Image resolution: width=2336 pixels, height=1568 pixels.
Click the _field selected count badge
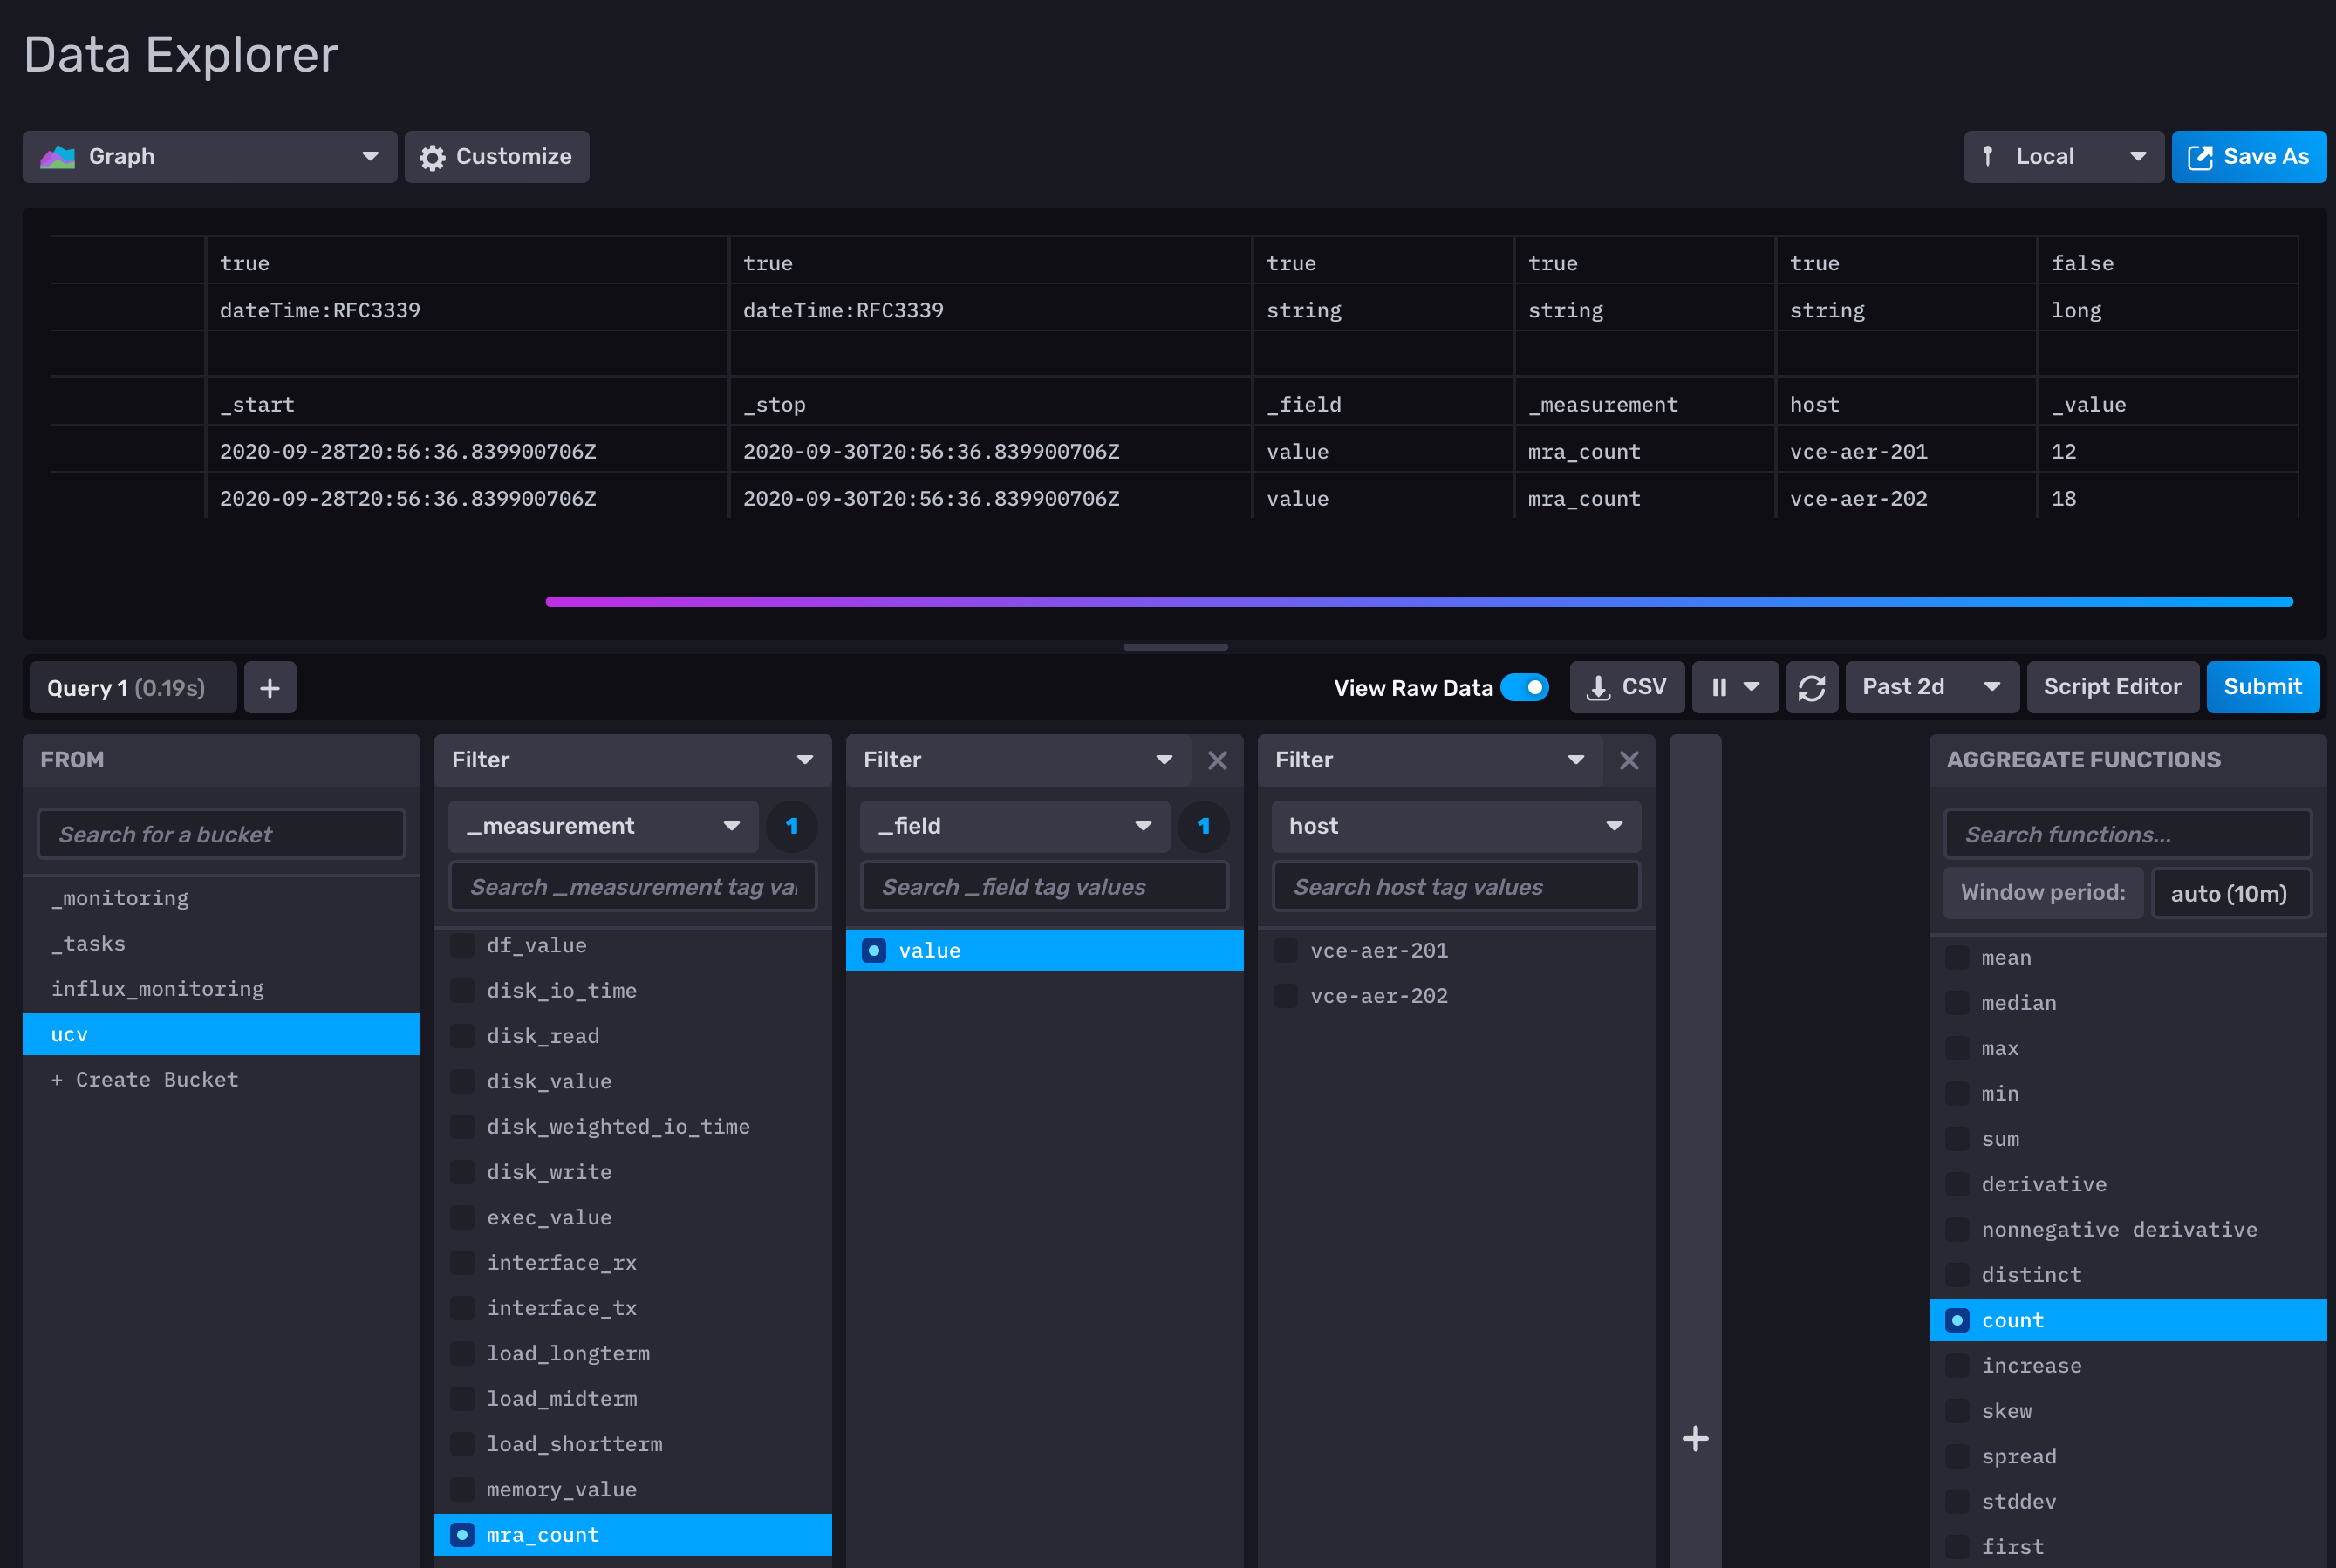coord(1203,826)
